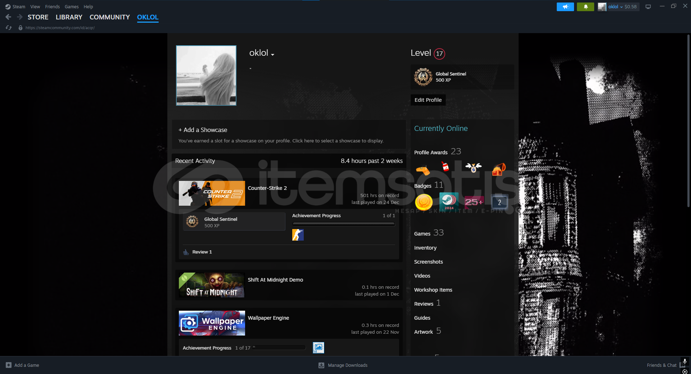The image size is (691, 374).
Task: Click the Shift At Midnight banner image
Action: (212, 285)
